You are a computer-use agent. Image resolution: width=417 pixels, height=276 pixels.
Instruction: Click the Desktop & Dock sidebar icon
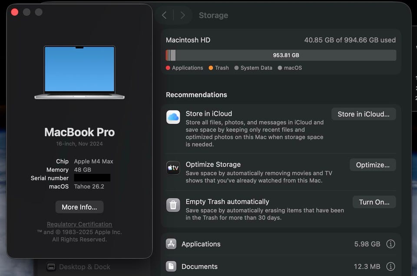click(x=51, y=267)
